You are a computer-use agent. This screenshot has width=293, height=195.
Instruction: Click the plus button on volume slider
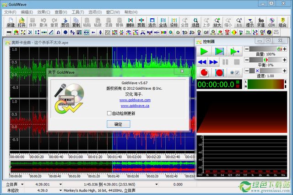click(285, 49)
